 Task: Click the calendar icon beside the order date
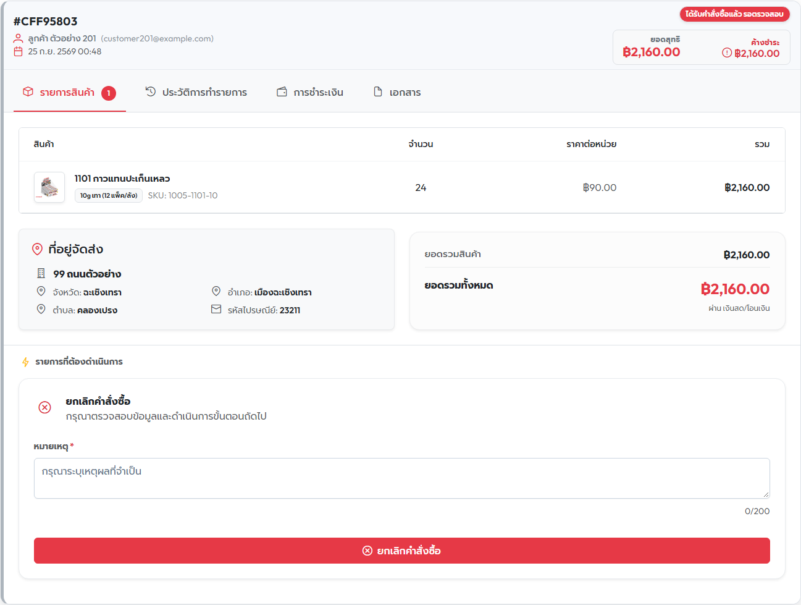[x=19, y=52]
